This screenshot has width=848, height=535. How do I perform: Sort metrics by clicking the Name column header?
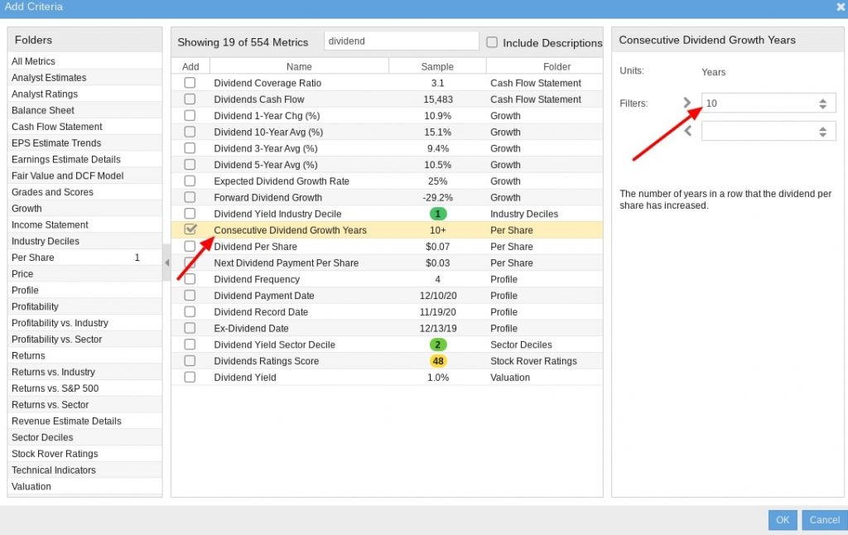[x=299, y=65]
